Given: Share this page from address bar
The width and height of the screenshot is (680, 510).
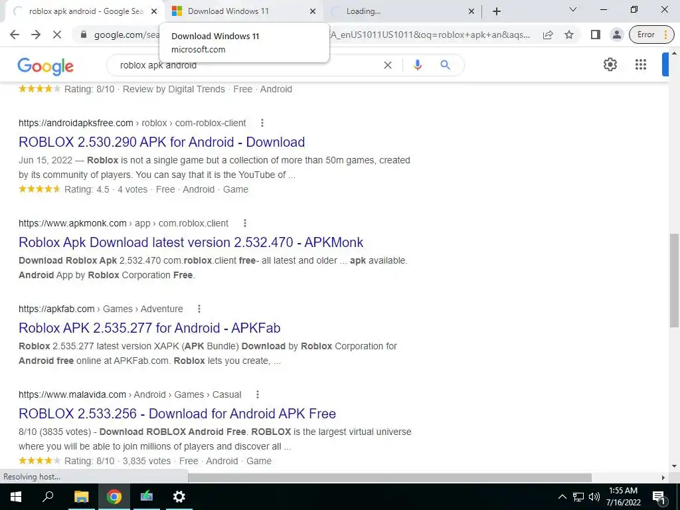Looking at the screenshot, I should (x=548, y=35).
